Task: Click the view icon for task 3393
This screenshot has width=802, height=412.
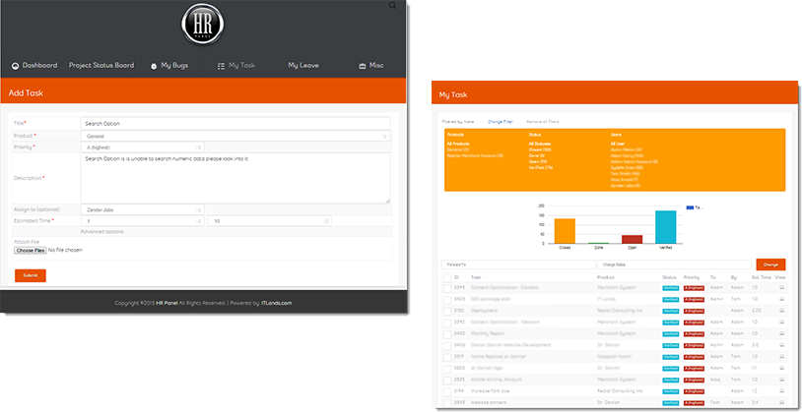Action: [x=781, y=287]
